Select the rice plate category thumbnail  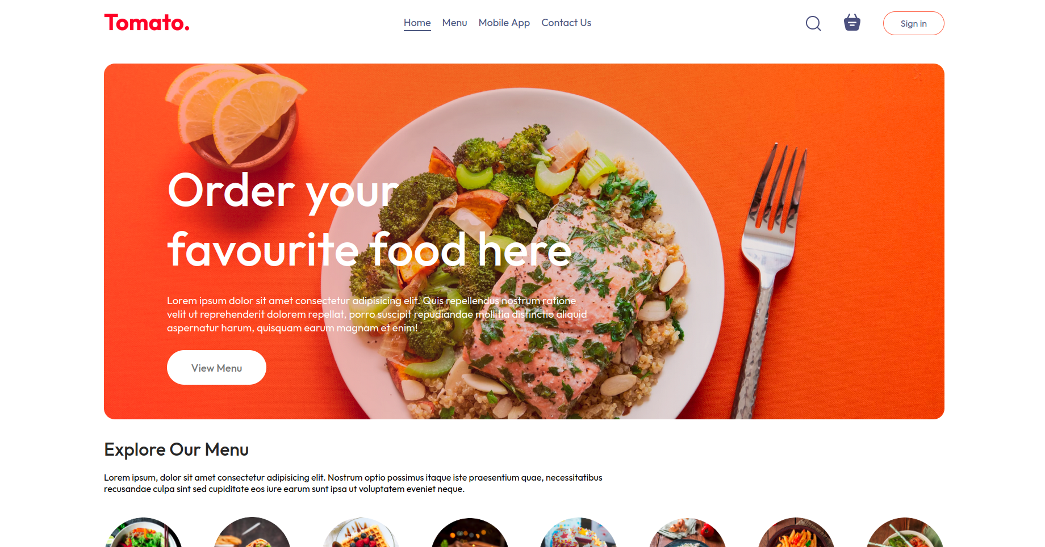pyautogui.click(x=688, y=532)
